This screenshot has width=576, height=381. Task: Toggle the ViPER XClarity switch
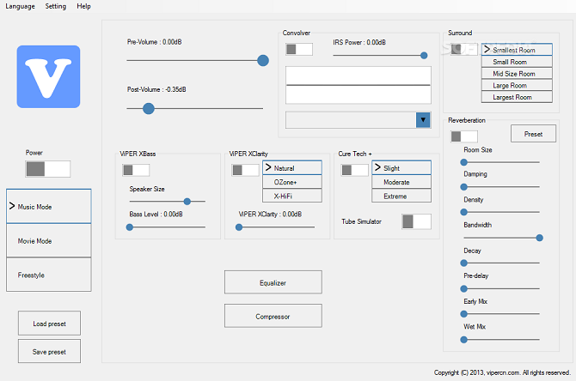245,170
